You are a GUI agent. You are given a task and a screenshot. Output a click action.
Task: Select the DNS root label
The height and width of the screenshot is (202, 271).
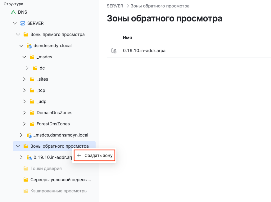[x=22, y=12]
